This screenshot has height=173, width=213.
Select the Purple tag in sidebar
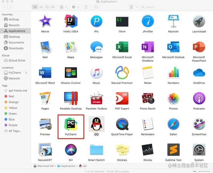(11, 125)
